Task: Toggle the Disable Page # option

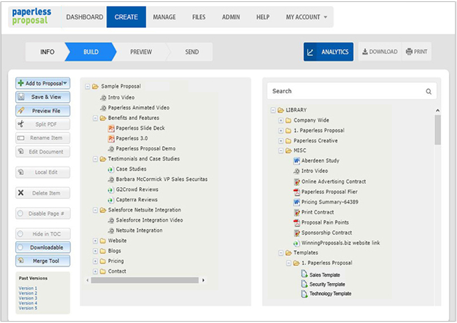Action: pos(20,214)
